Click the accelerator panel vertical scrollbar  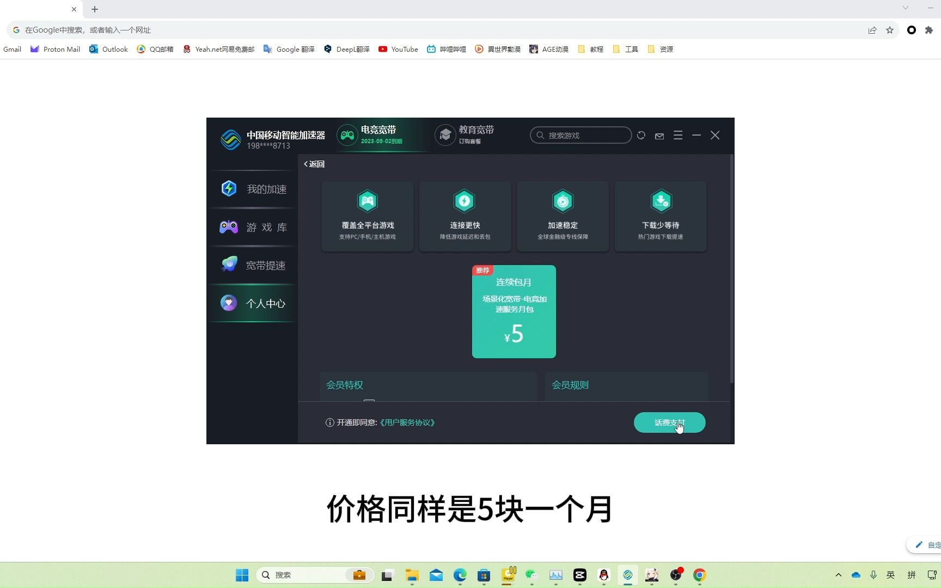pyautogui.click(x=731, y=269)
